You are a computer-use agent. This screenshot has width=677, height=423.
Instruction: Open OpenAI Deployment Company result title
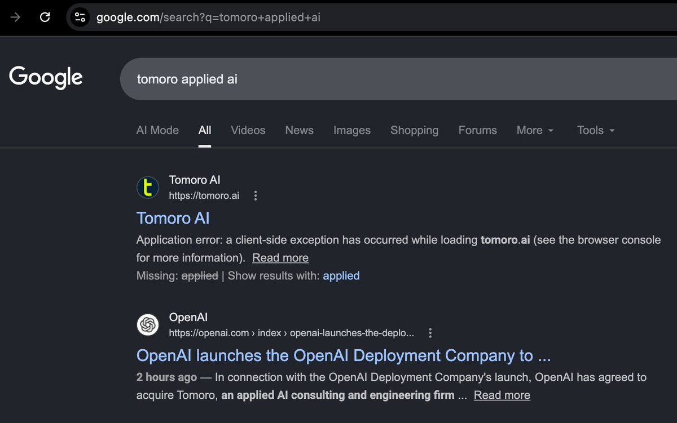344,355
